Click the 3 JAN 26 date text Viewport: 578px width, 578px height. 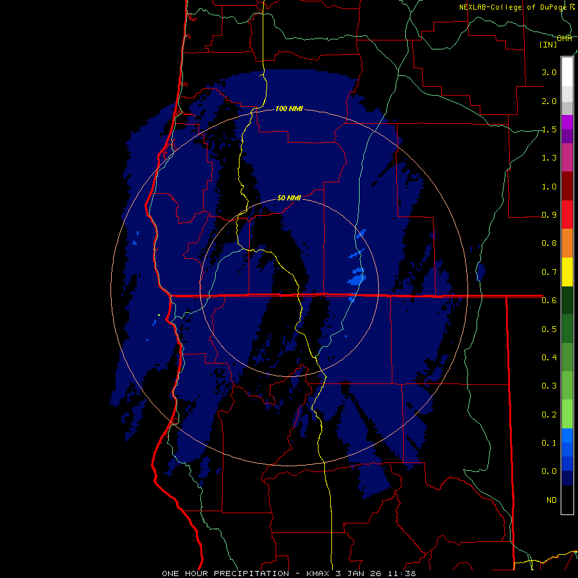(360, 574)
